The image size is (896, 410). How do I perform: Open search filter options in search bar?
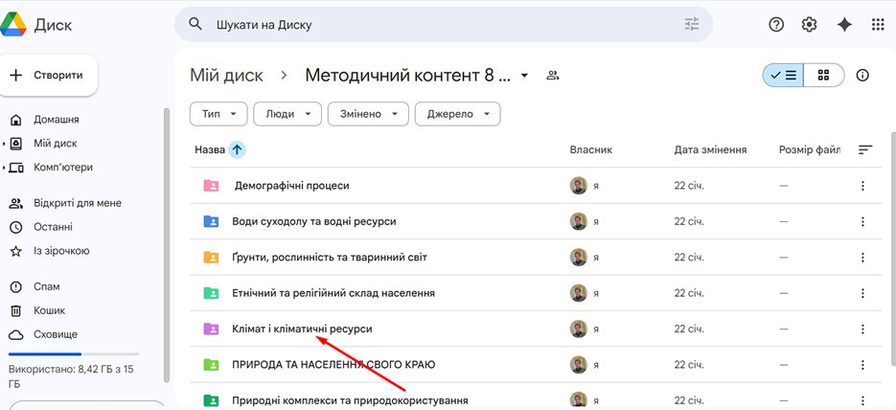(x=692, y=25)
